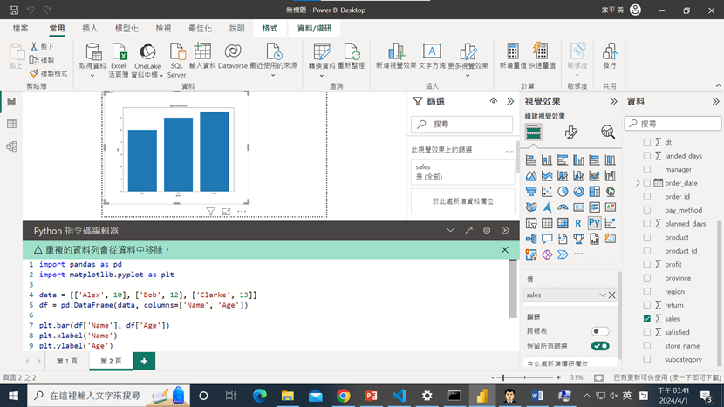Collapse the Python script editor chevron

coord(450,230)
